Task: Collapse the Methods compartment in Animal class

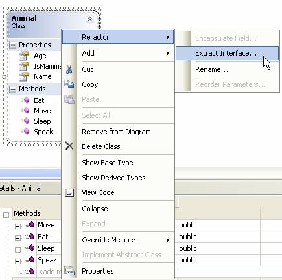Action: 13,89
